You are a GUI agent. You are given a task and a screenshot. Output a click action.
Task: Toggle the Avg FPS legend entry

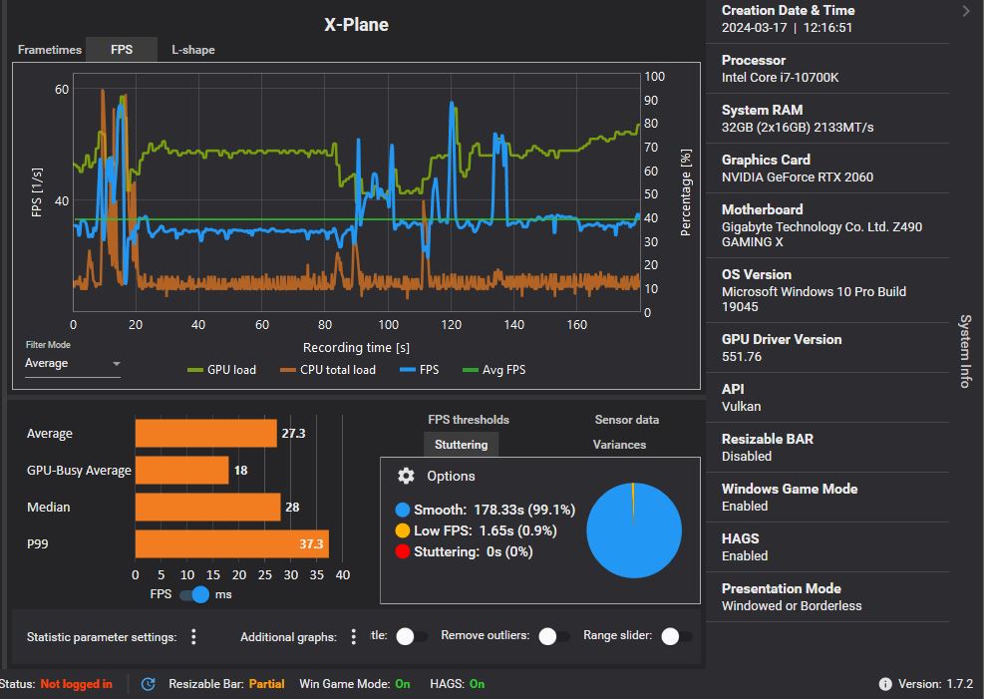tap(493, 370)
